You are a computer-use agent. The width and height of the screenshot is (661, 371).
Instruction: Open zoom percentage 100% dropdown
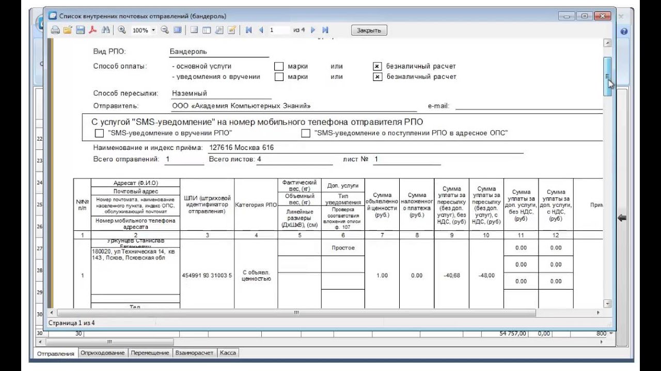(153, 30)
